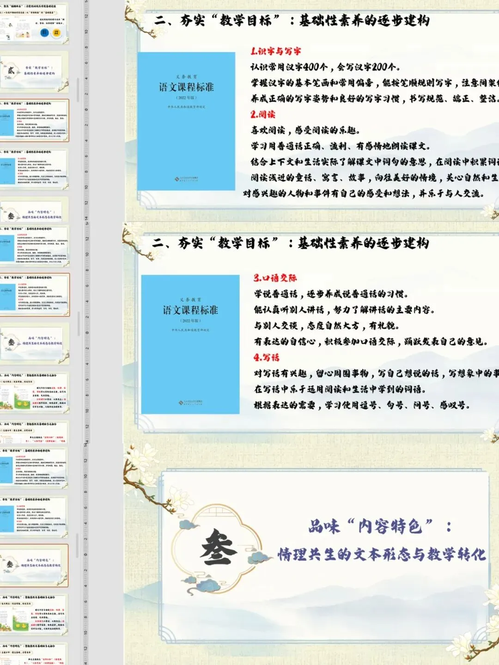This screenshot has width=499, height=665.
Task: Click the red heading 2.阅读
Action: pyautogui.click(x=263, y=114)
